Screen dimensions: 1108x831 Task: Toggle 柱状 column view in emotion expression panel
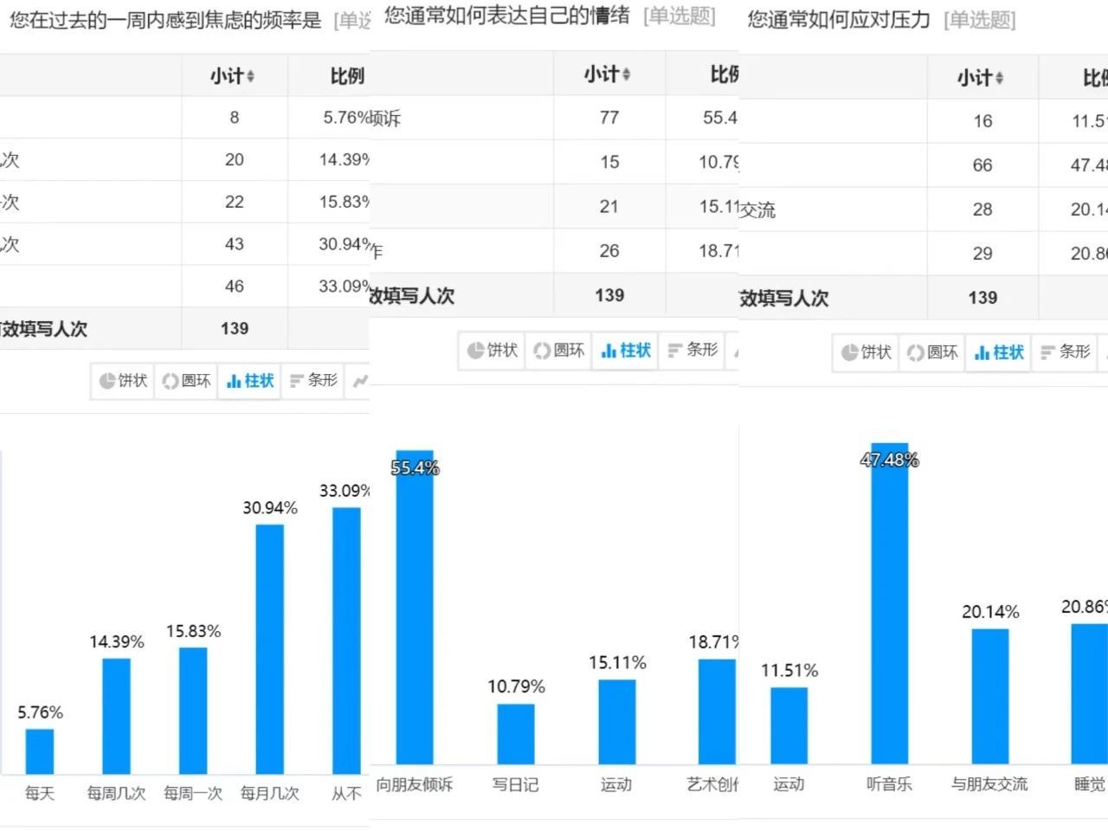(626, 351)
